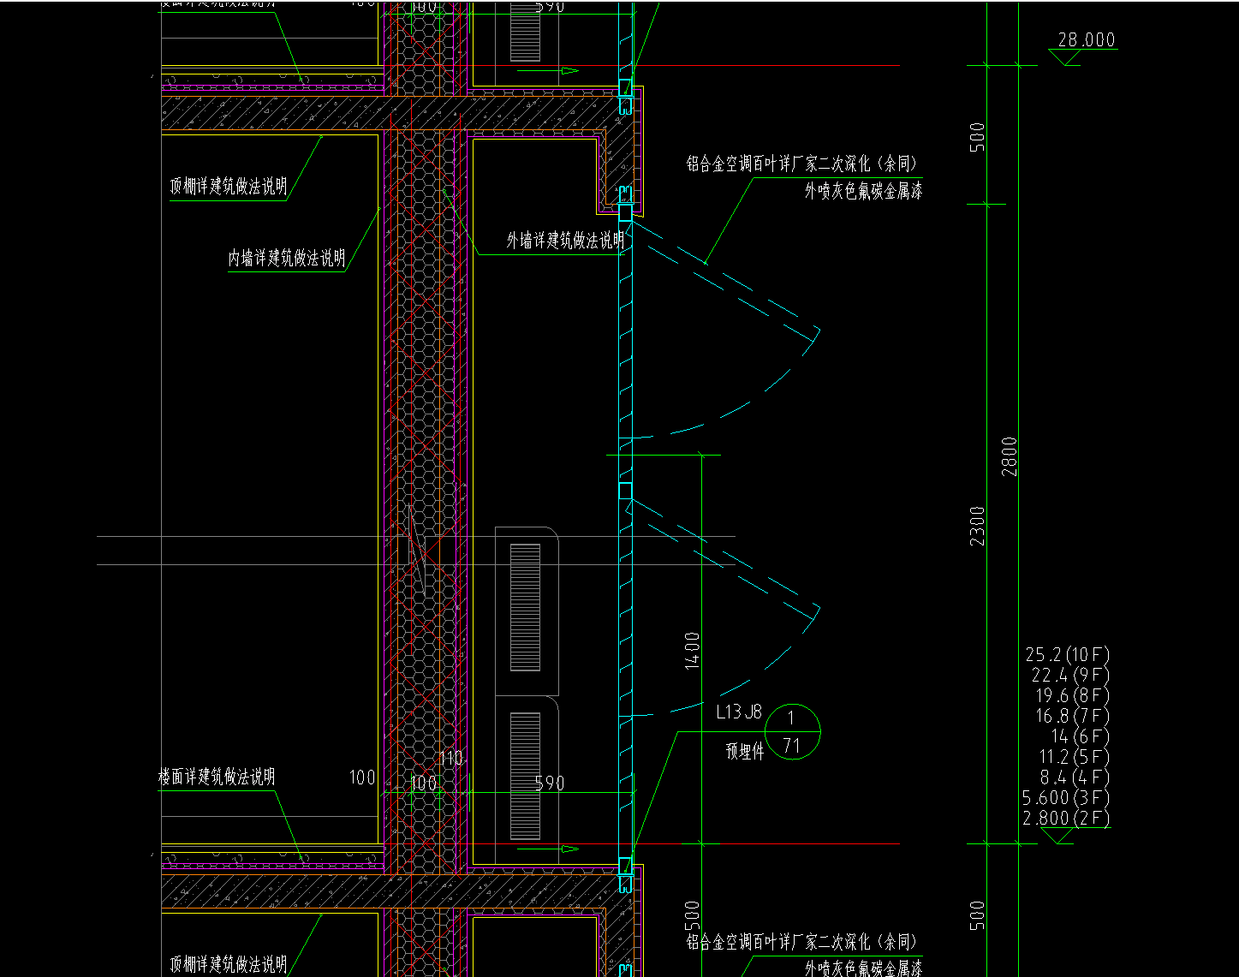This screenshot has height=977, width=1239.
Task: Pick the 2800 vertical dimension text
Action: [1010, 456]
